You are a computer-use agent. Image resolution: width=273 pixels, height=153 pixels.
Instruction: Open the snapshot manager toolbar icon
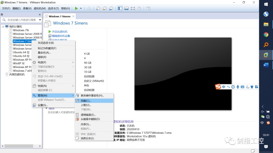[111, 8]
